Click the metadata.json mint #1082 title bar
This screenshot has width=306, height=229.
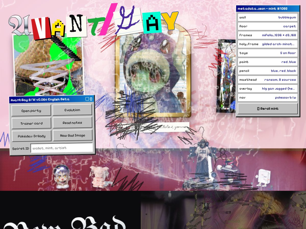pyautogui.click(x=268, y=9)
